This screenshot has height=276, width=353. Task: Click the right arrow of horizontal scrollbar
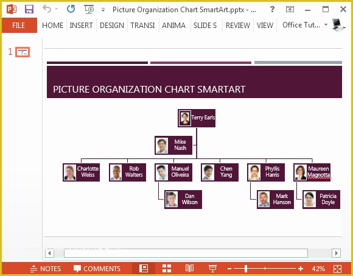click(336, 253)
